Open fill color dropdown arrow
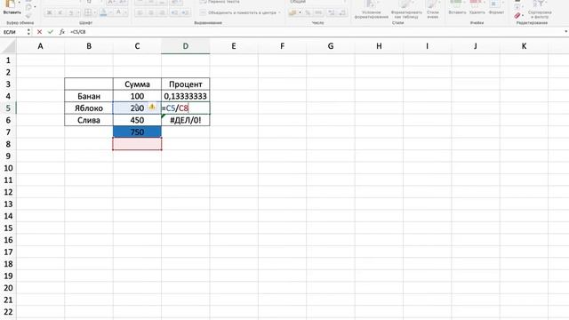The width and height of the screenshot is (569, 320). [110, 12]
